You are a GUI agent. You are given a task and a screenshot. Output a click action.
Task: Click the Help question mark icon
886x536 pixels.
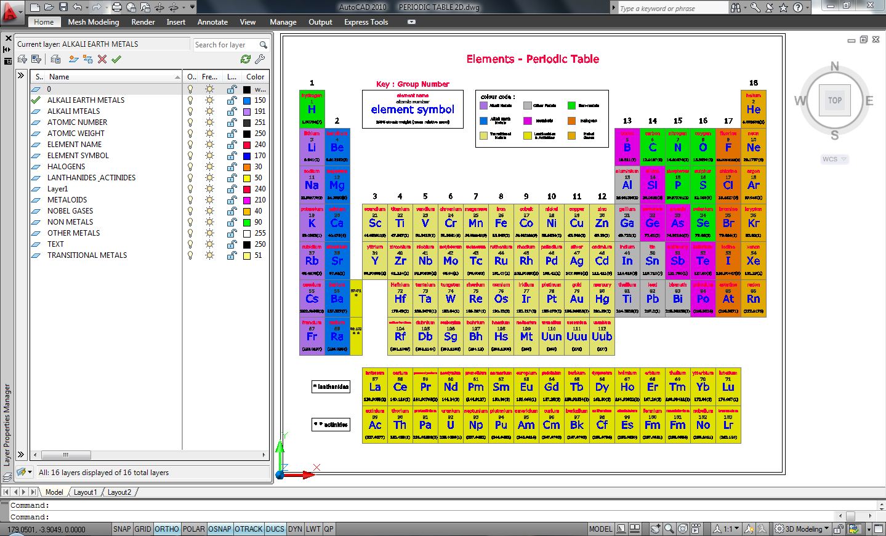pos(798,7)
